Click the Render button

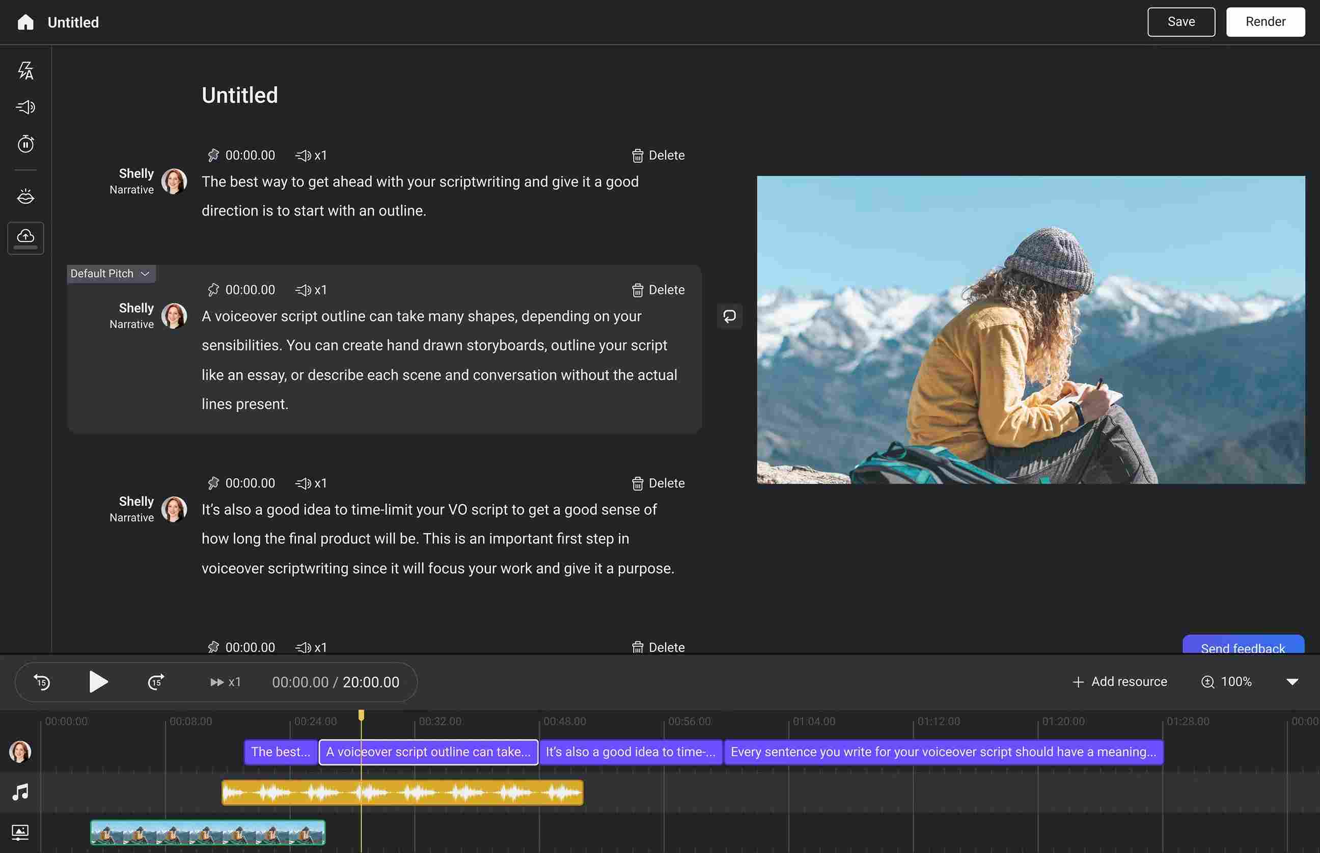1266,21
